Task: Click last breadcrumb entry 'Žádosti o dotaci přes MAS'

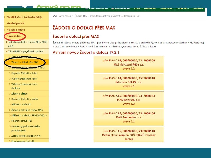Action: tap(127, 16)
